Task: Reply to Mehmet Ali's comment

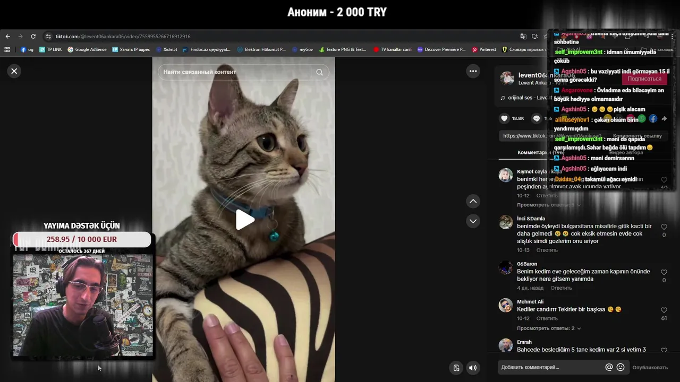Action: click(547, 318)
